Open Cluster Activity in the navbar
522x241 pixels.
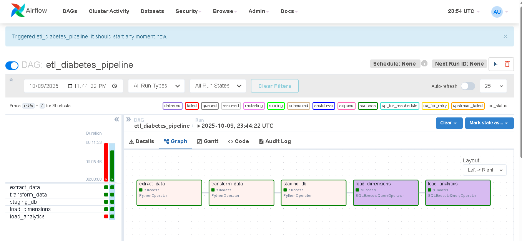coord(109,11)
